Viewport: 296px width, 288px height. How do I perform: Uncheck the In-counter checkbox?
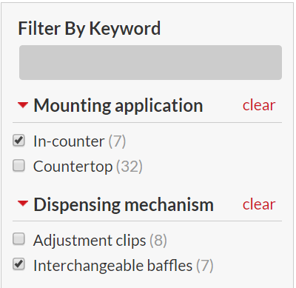click(18, 141)
